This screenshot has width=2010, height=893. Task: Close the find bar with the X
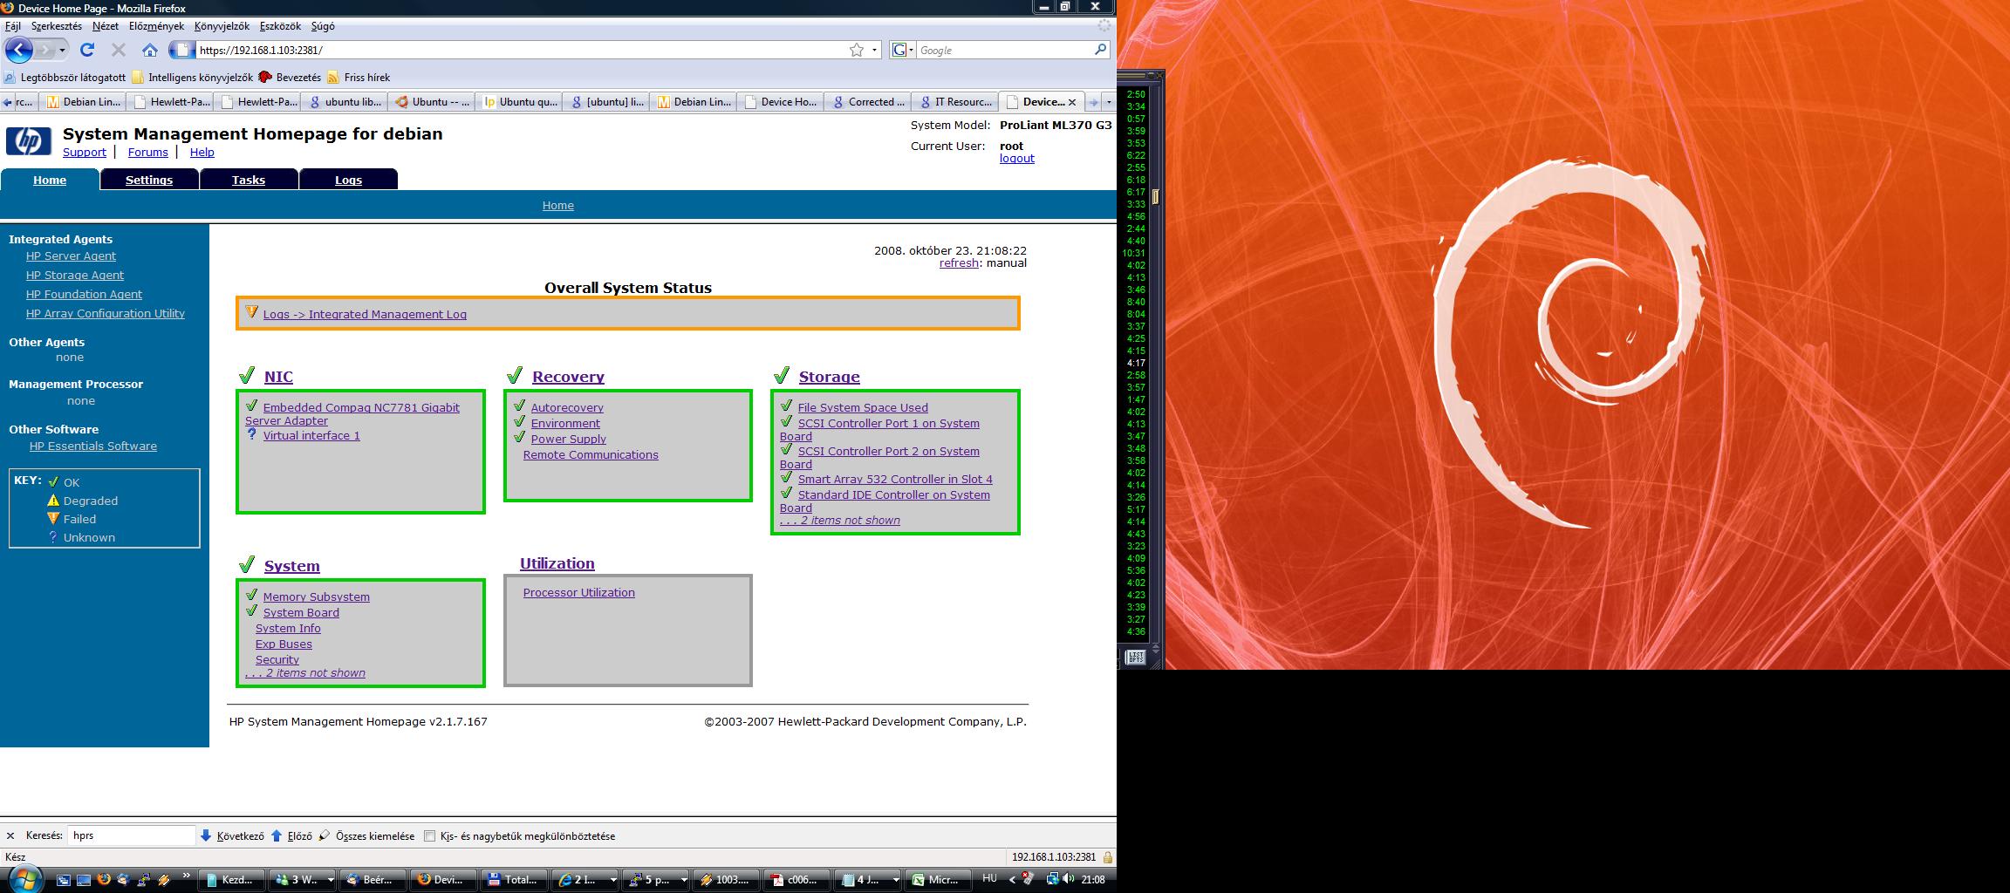[10, 835]
